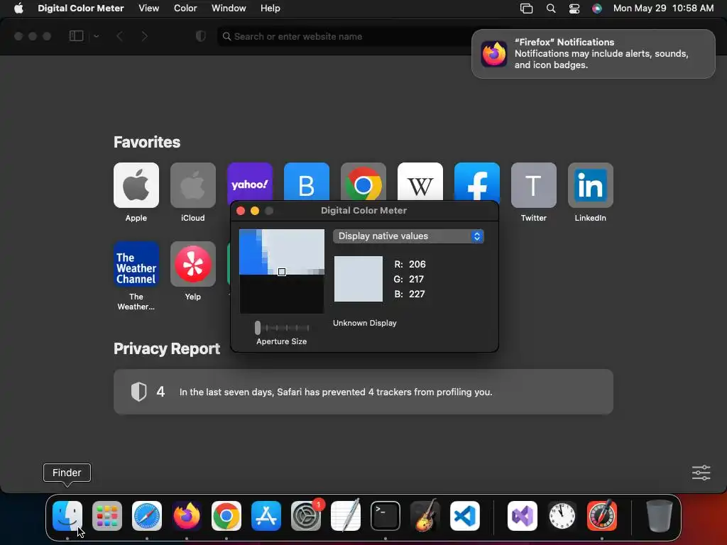
Task: Open Google Chrome from the Dock
Action: click(x=226, y=516)
